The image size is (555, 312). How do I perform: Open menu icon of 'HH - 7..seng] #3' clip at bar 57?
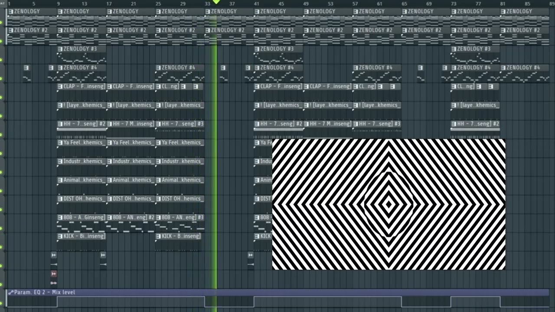tap(356, 124)
